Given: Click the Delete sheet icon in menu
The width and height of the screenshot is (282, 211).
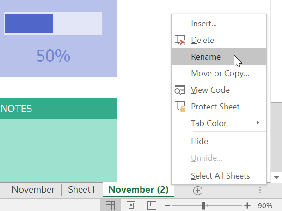Looking at the screenshot, I should 180,40.
